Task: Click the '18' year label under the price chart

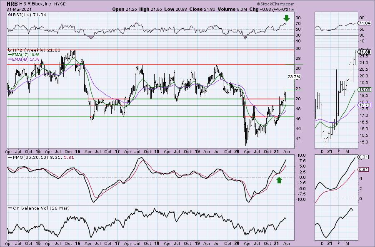Action: pyautogui.click(x=157, y=151)
